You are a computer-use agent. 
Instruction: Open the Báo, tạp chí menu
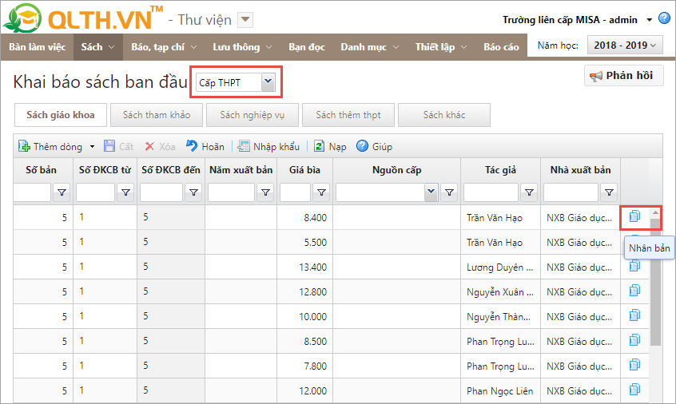164,47
